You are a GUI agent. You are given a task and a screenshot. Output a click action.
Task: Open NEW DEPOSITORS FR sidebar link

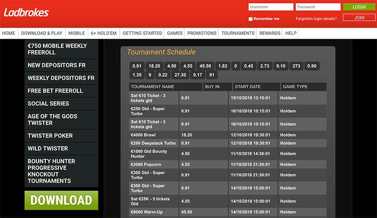click(x=61, y=65)
